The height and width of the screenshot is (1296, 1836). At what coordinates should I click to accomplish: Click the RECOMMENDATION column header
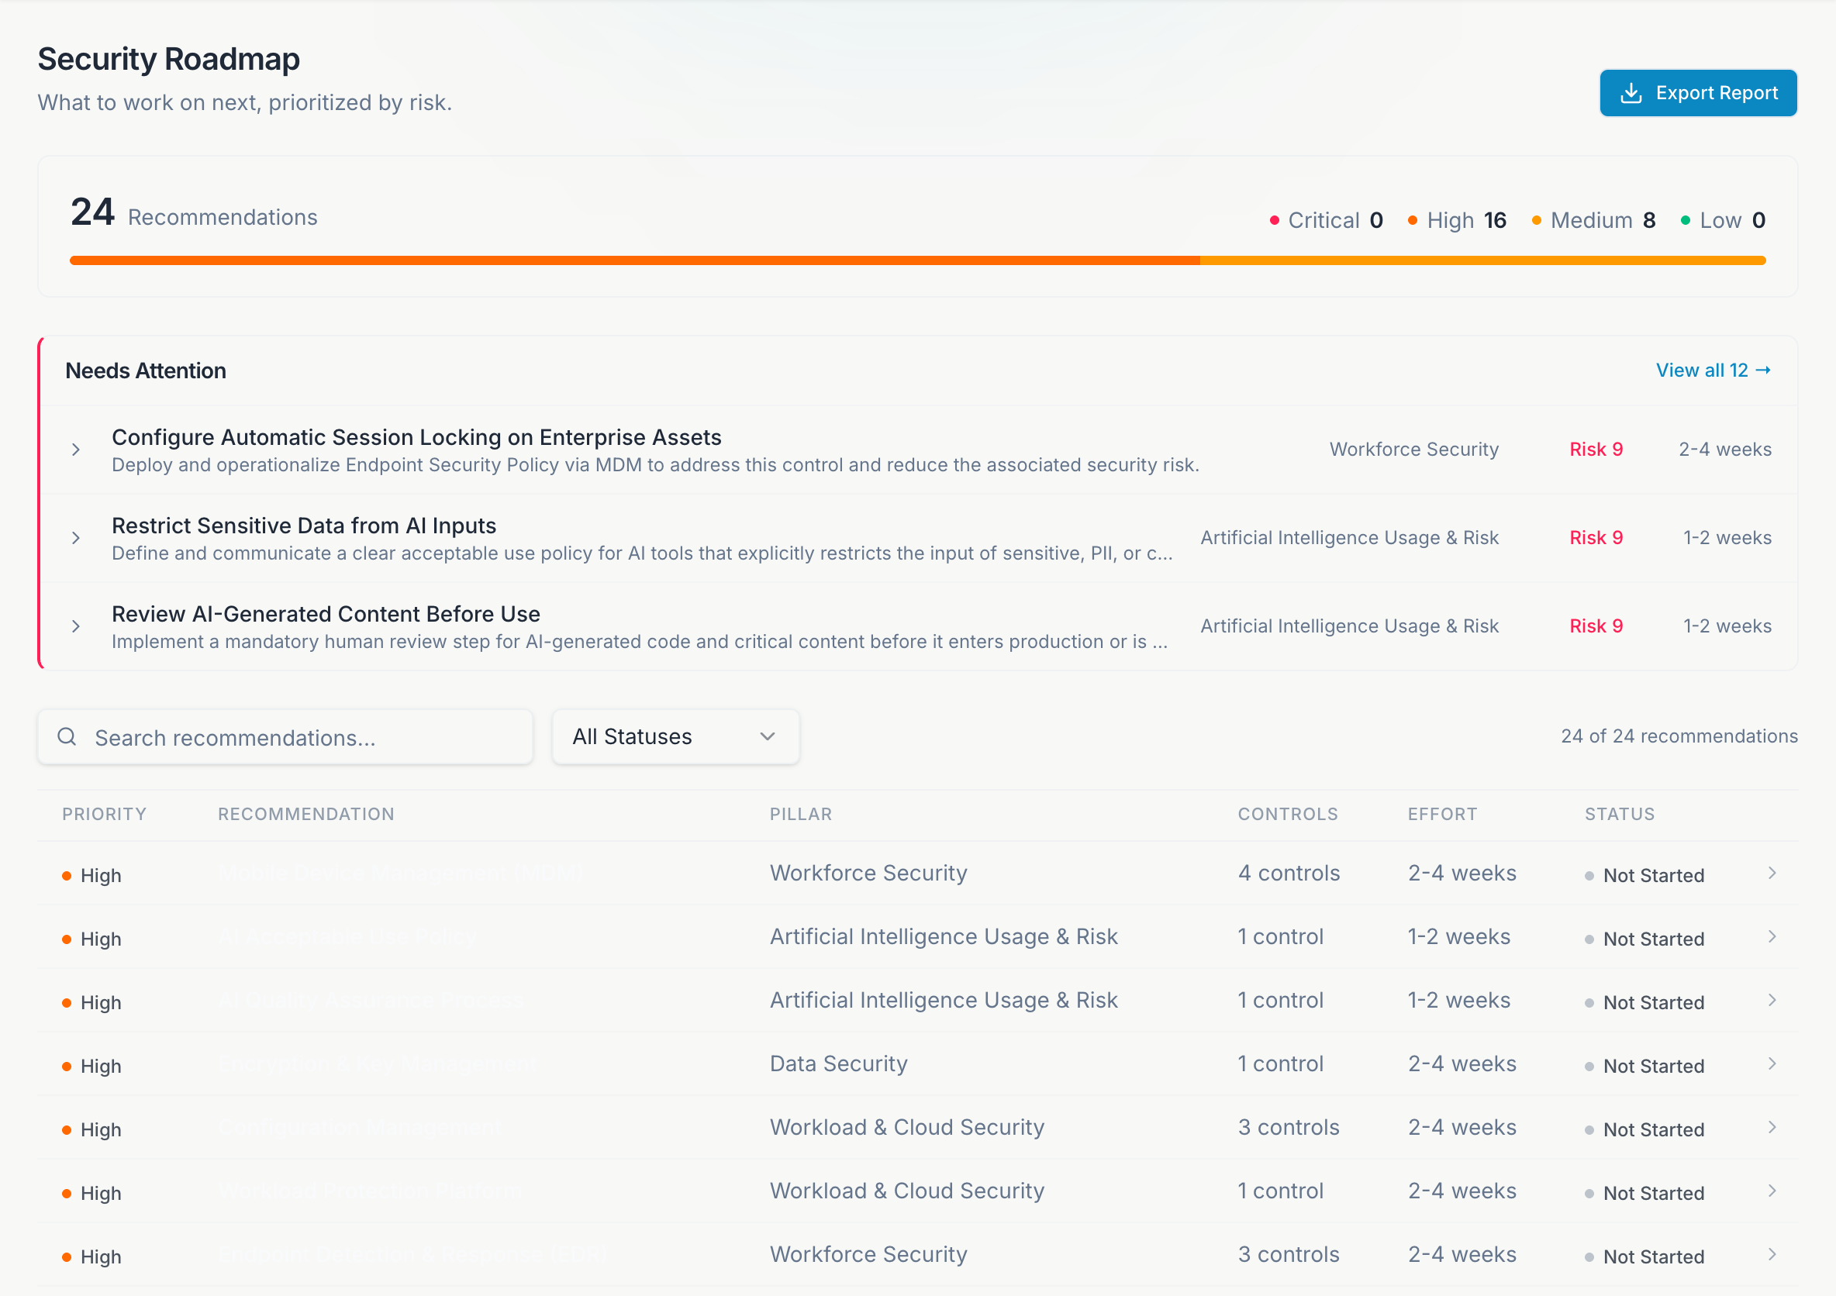pos(306,814)
